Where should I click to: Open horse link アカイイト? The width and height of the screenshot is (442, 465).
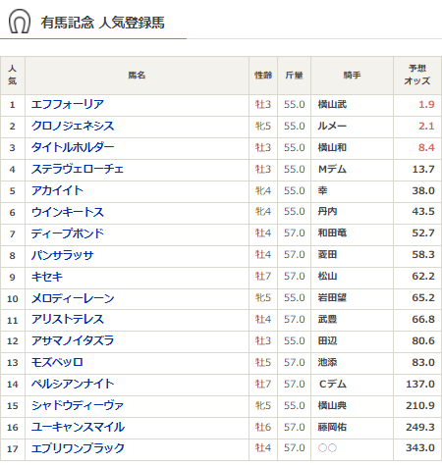coord(57,190)
